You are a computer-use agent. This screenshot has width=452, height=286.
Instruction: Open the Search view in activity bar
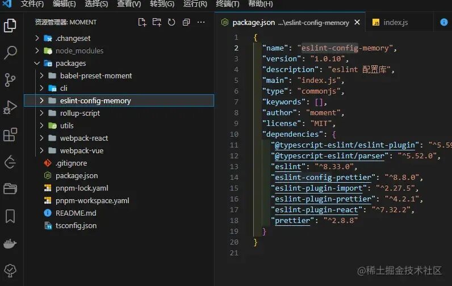(10, 52)
